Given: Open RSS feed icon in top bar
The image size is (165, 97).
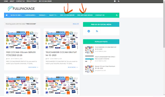Looking at the screenshot, I should pos(119,1).
